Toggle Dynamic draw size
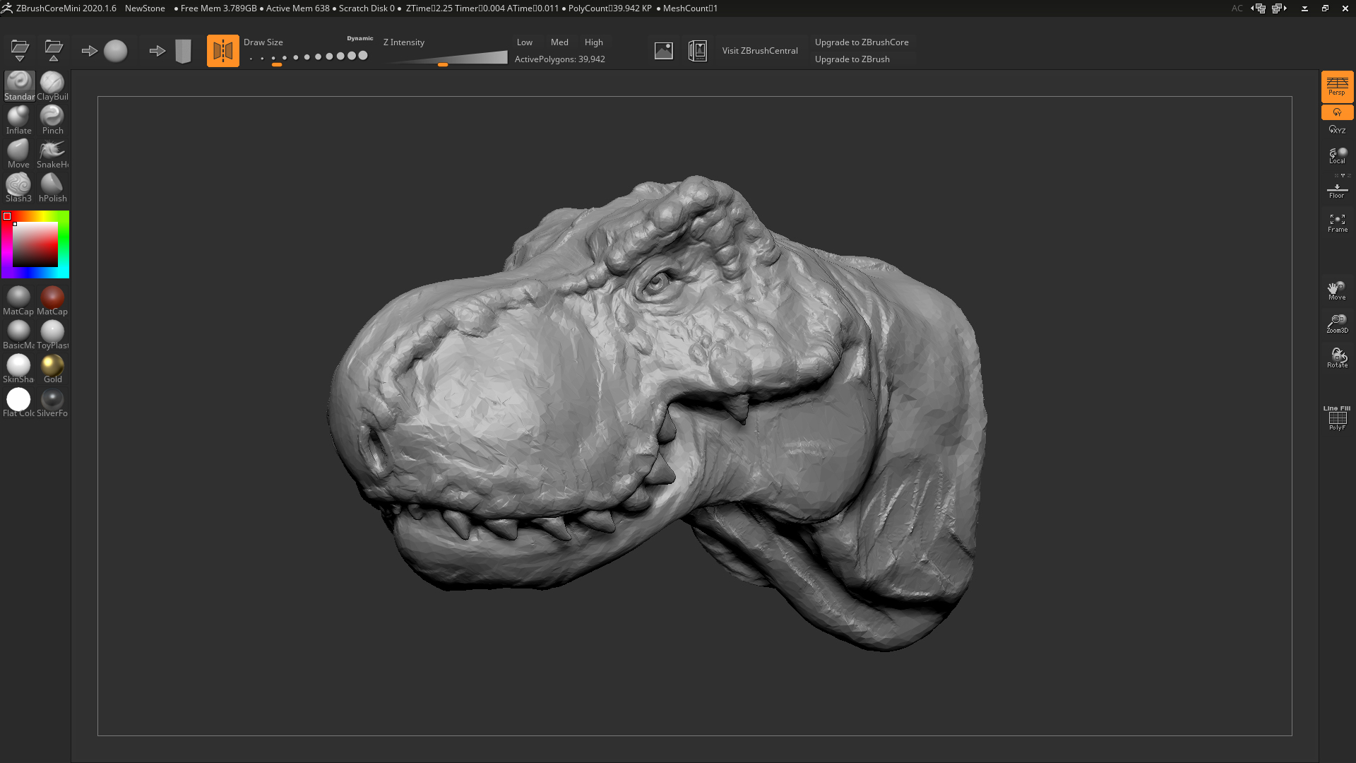The height and width of the screenshot is (763, 1356). (360, 39)
